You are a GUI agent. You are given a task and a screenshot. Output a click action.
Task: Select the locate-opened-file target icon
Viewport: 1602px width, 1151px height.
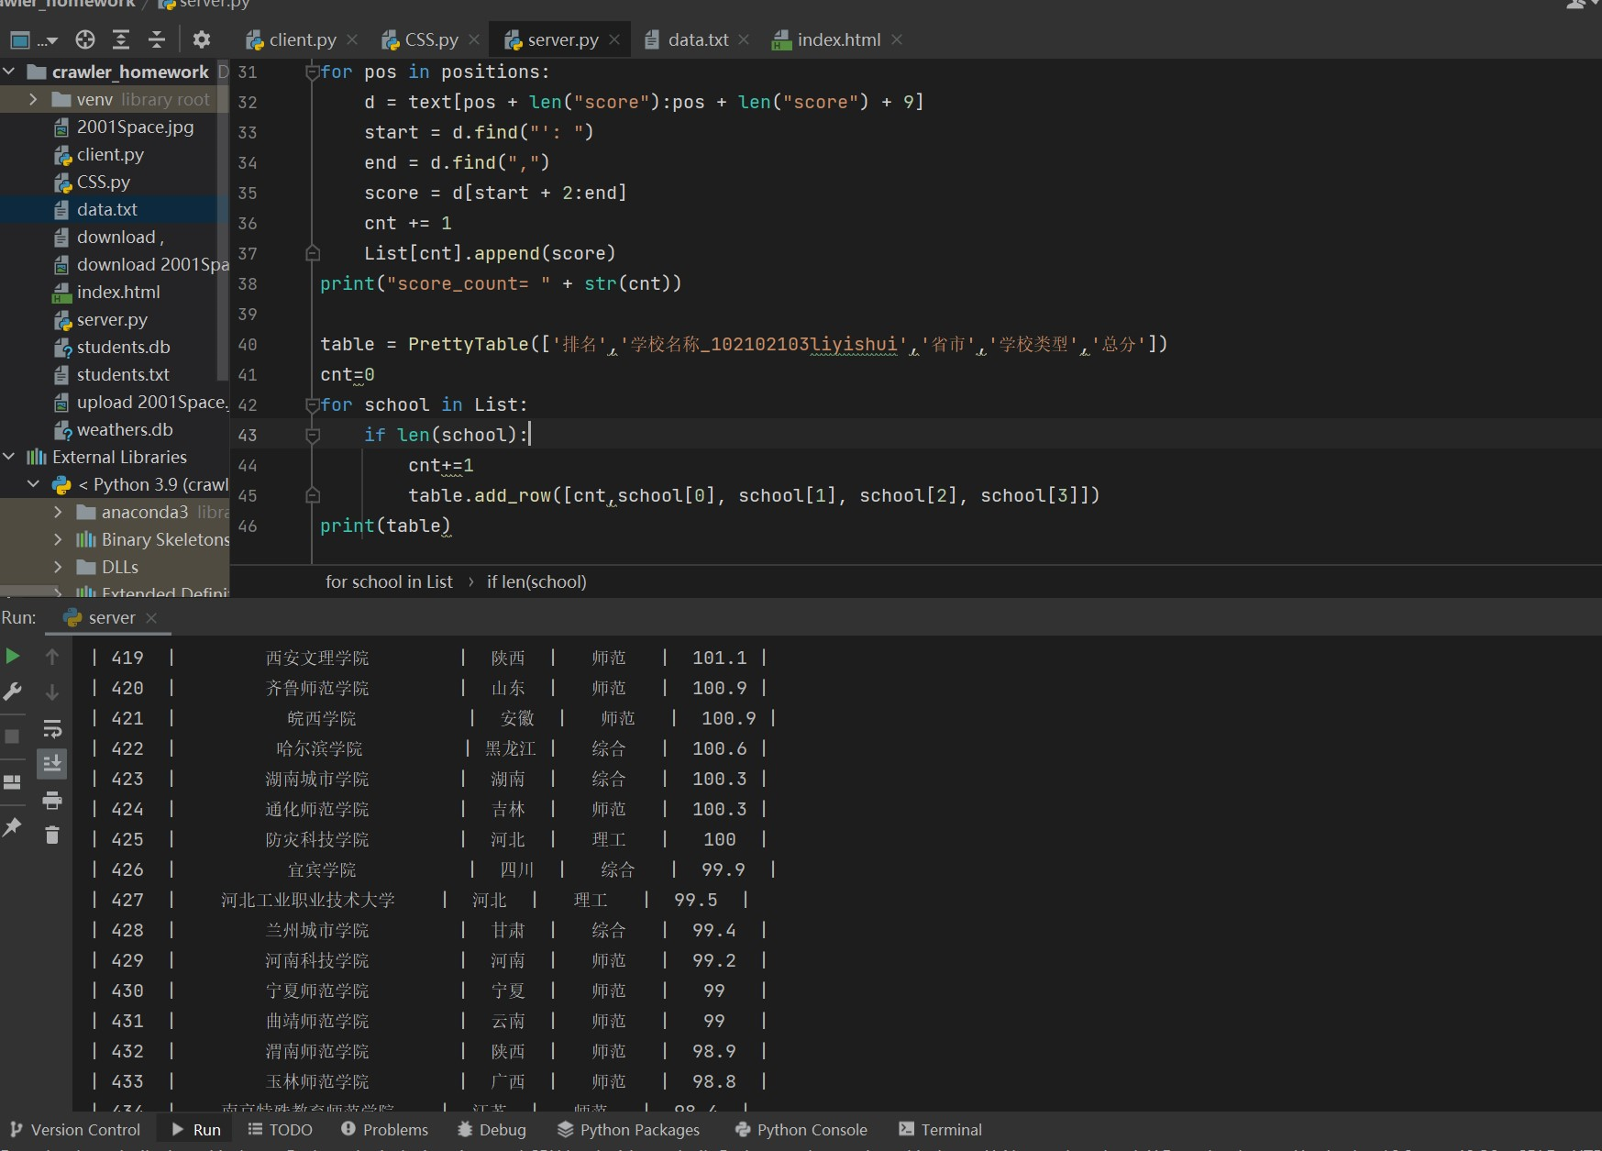pos(85,39)
